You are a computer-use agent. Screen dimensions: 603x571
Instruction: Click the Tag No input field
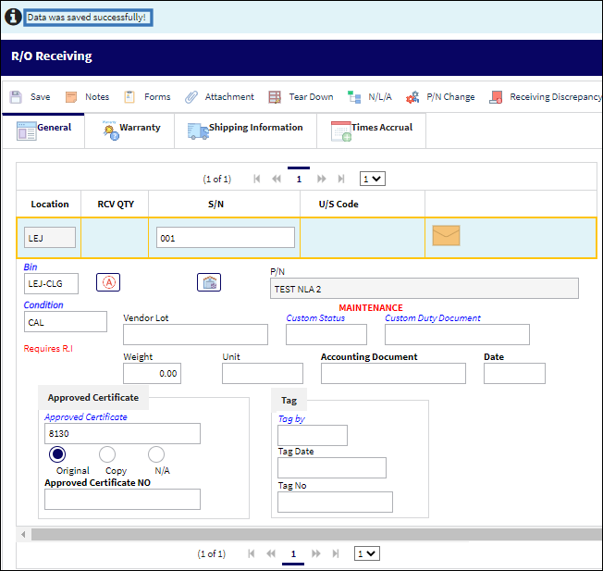335,503
